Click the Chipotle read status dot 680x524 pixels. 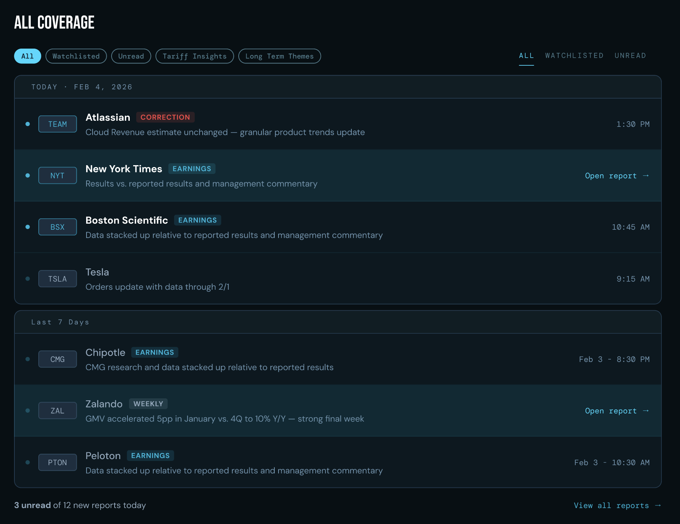coord(28,359)
